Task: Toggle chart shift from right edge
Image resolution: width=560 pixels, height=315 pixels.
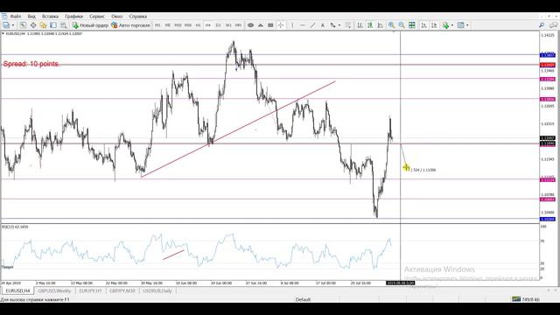Action: coord(434,25)
